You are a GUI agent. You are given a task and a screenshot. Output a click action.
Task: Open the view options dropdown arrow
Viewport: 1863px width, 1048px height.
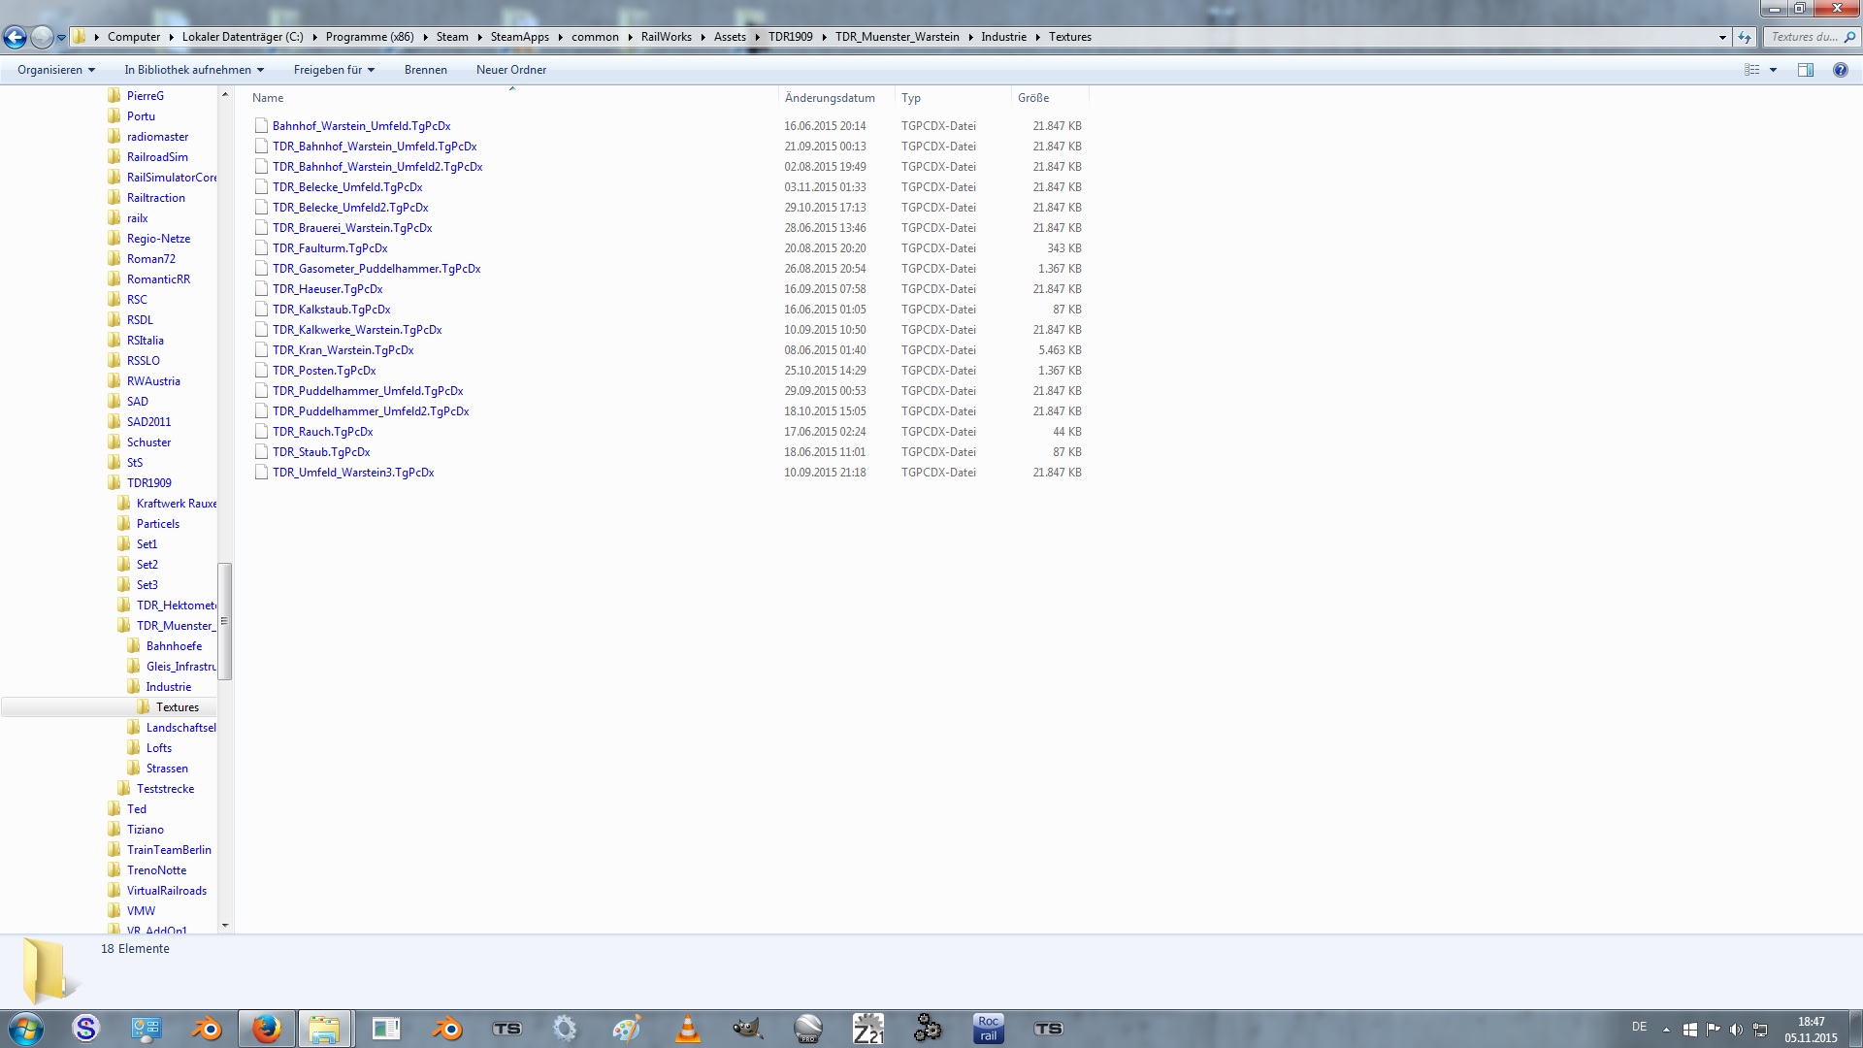tap(1773, 70)
